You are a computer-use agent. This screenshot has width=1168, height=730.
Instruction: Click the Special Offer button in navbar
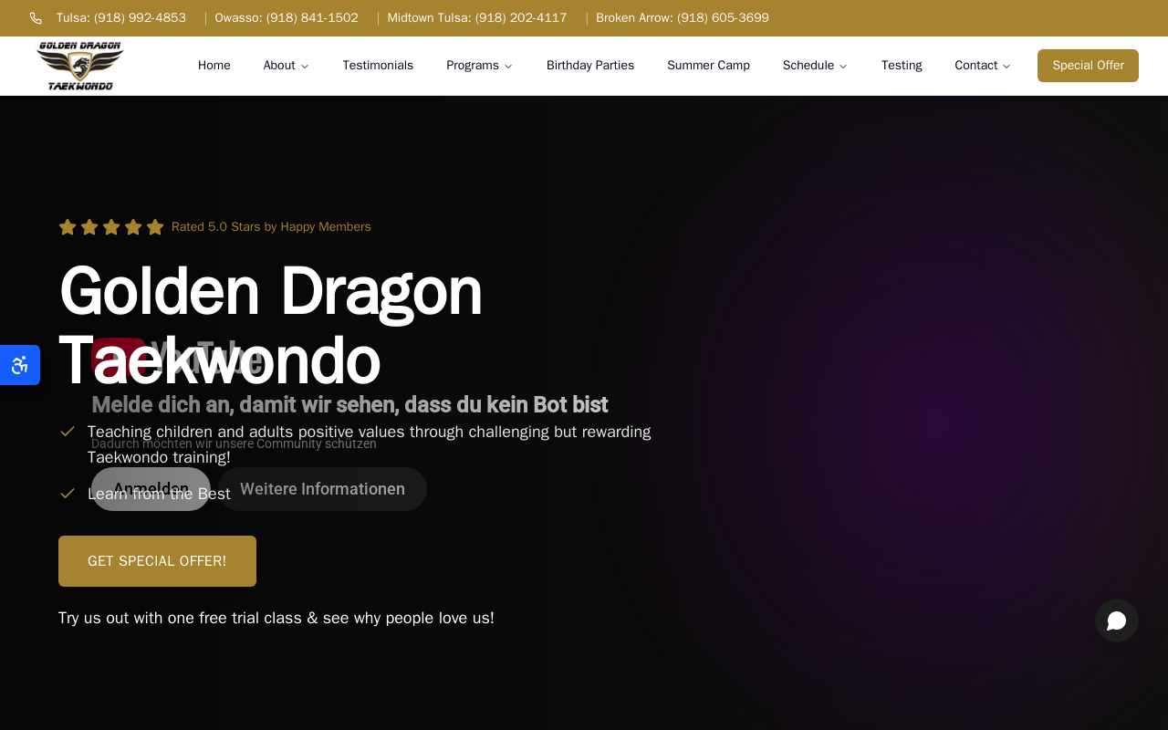click(x=1088, y=66)
